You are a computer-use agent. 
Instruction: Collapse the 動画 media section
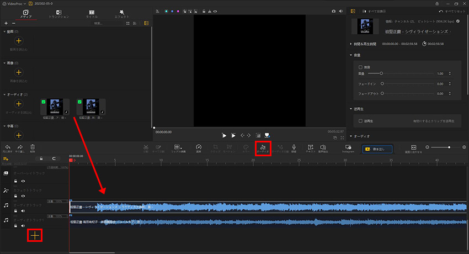[5, 31]
